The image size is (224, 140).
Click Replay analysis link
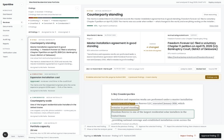click(x=215, y=2)
